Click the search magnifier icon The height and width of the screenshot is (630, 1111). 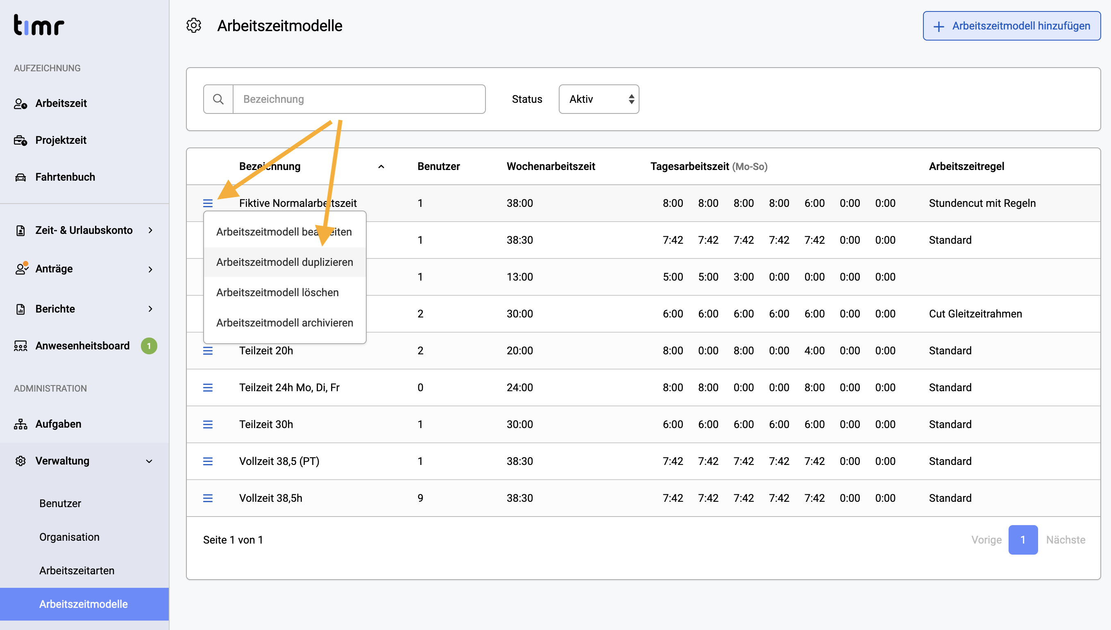pos(218,99)
